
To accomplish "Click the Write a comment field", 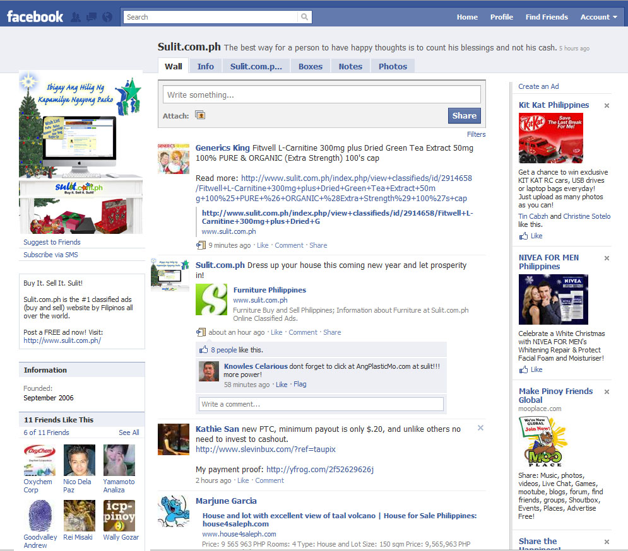I will coord(321,404).
